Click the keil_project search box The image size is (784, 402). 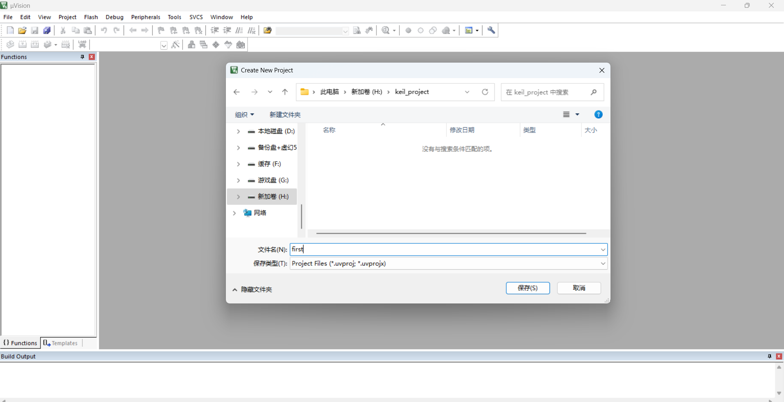click(552, 92)
